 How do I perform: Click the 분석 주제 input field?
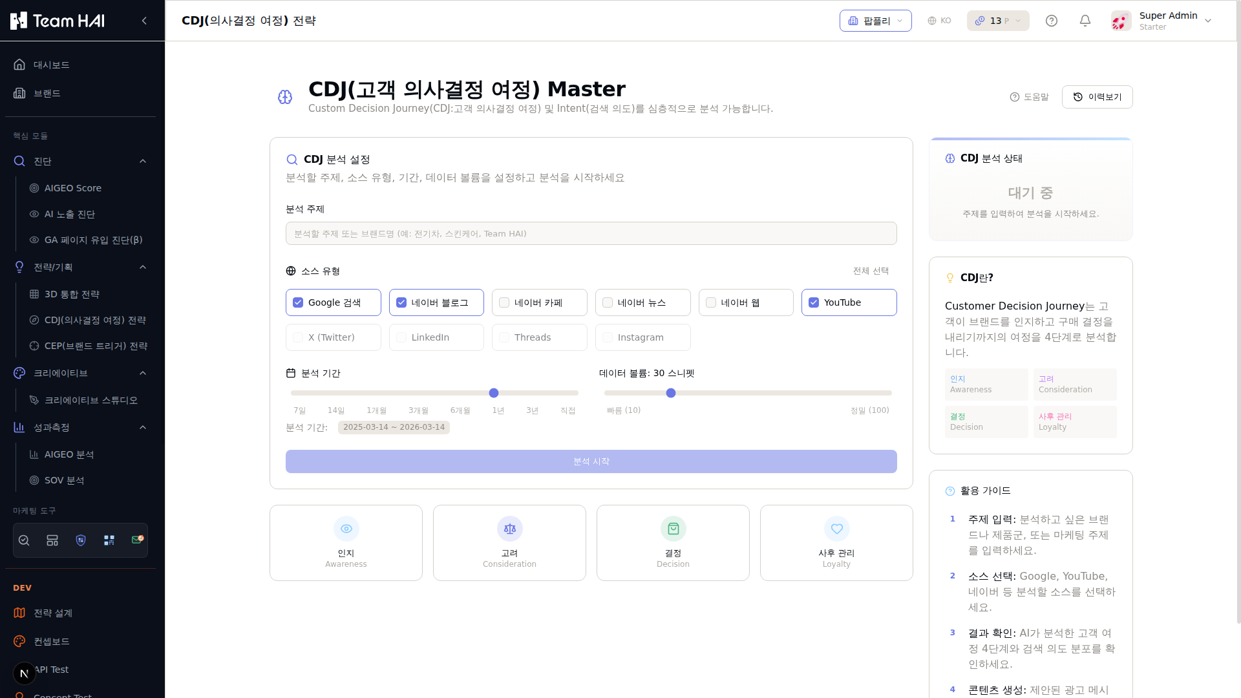[591, 233]
